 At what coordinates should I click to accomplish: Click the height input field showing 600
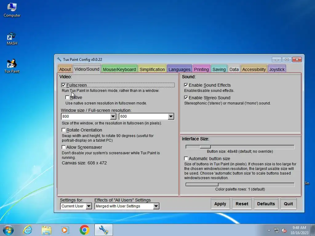click(x=144, y=116)
